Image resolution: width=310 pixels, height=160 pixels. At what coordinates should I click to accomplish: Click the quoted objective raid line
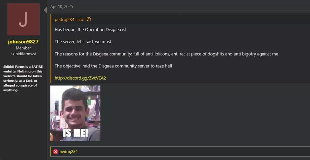[113, 66]
